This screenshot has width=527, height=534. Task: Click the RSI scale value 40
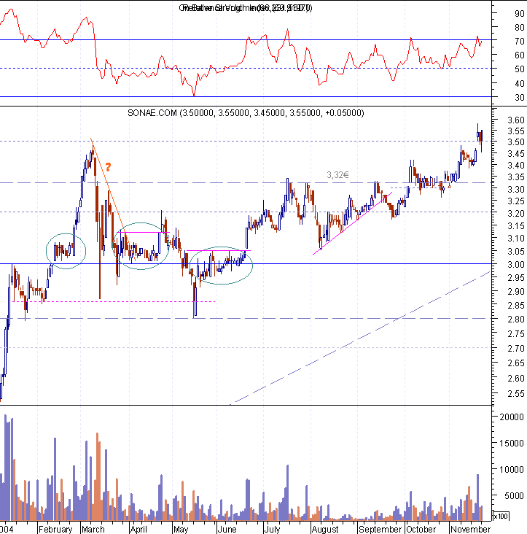[x=519, y=83]
